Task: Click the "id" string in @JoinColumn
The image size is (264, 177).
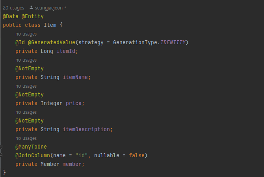Action: 82,155
